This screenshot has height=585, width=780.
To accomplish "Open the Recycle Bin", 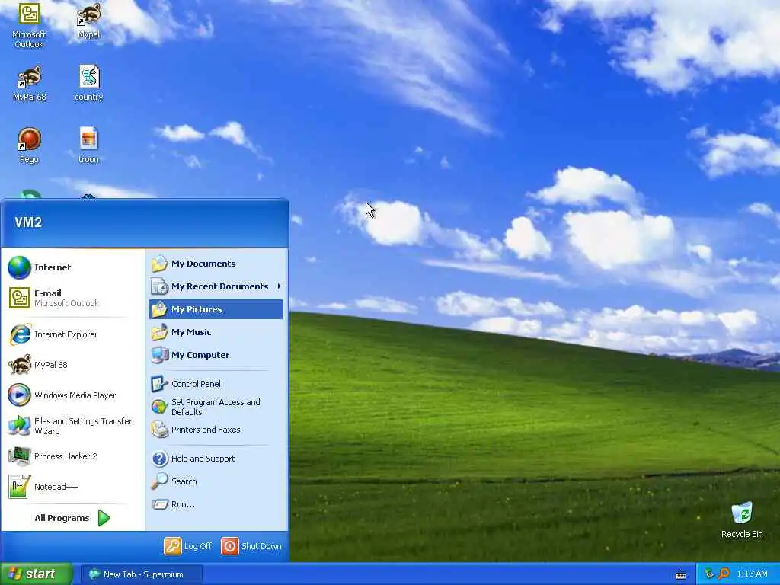I will tap(742, 520).
